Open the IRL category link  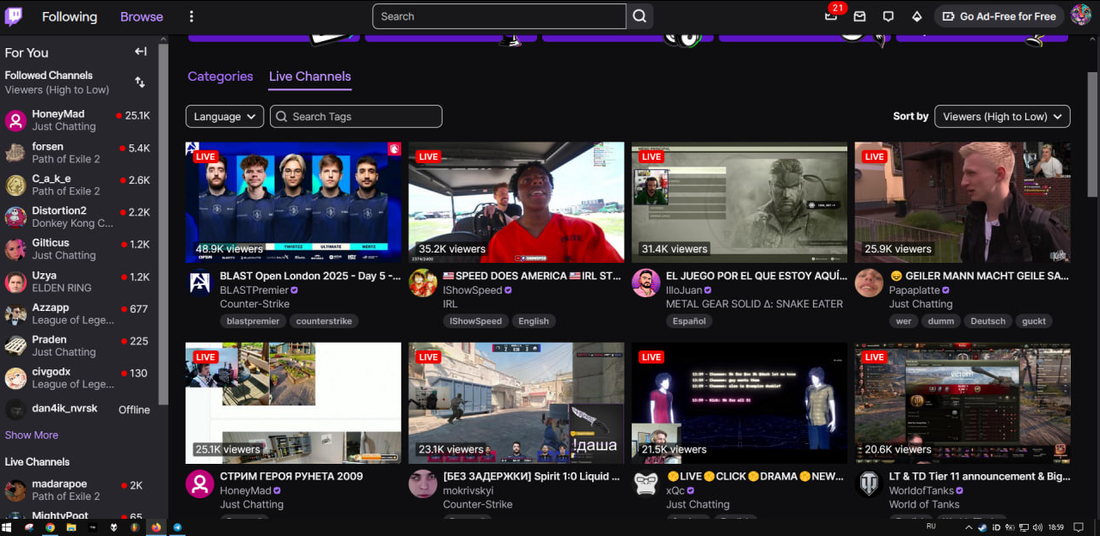point(450,304)
